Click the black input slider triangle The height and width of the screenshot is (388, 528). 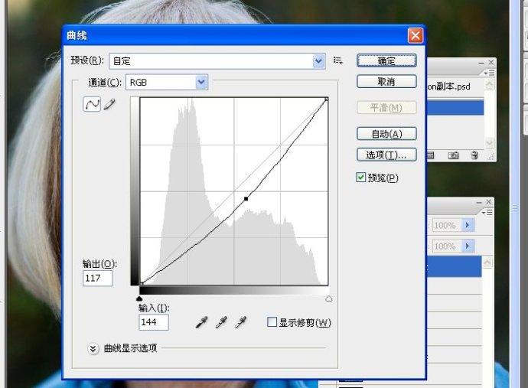click(139, 298)
